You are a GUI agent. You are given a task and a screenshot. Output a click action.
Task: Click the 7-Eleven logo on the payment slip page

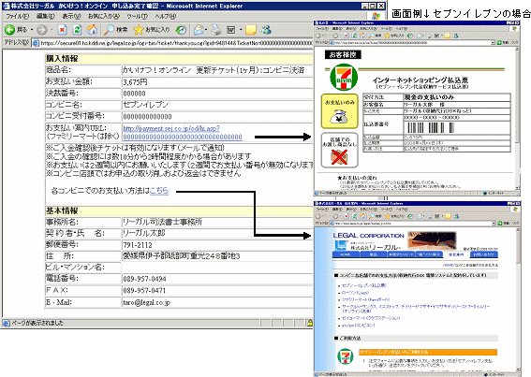[344, 78]
